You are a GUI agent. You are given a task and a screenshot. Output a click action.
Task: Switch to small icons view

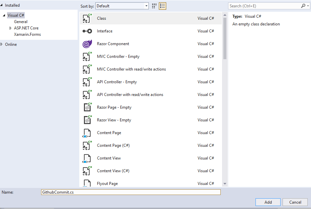coord(154,6)
